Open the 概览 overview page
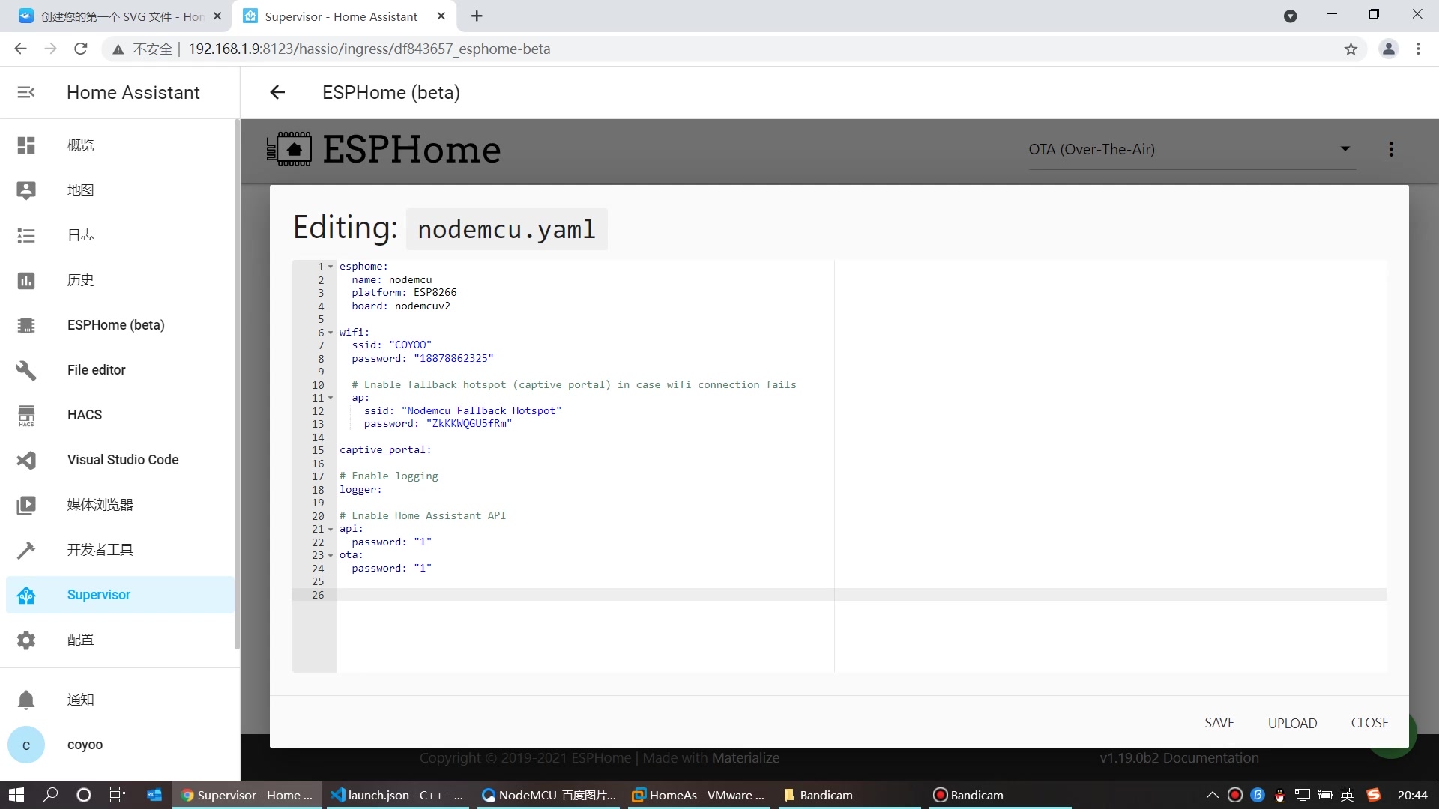Viewport: 1439px width, 809px height. 120,145
